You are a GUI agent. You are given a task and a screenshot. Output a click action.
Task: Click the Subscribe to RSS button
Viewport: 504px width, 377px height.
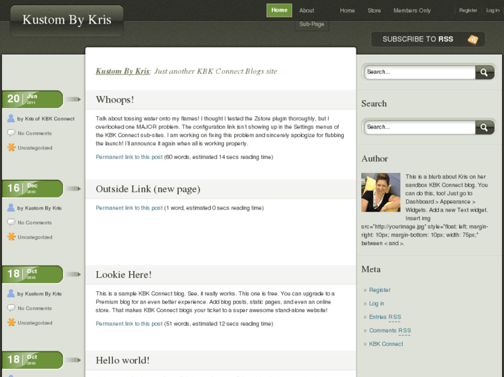tap(428, 39)
